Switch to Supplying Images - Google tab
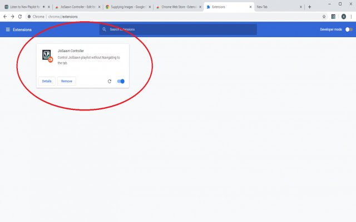Image resolution: width=356 pixels, height=222 pixels. 127,7
